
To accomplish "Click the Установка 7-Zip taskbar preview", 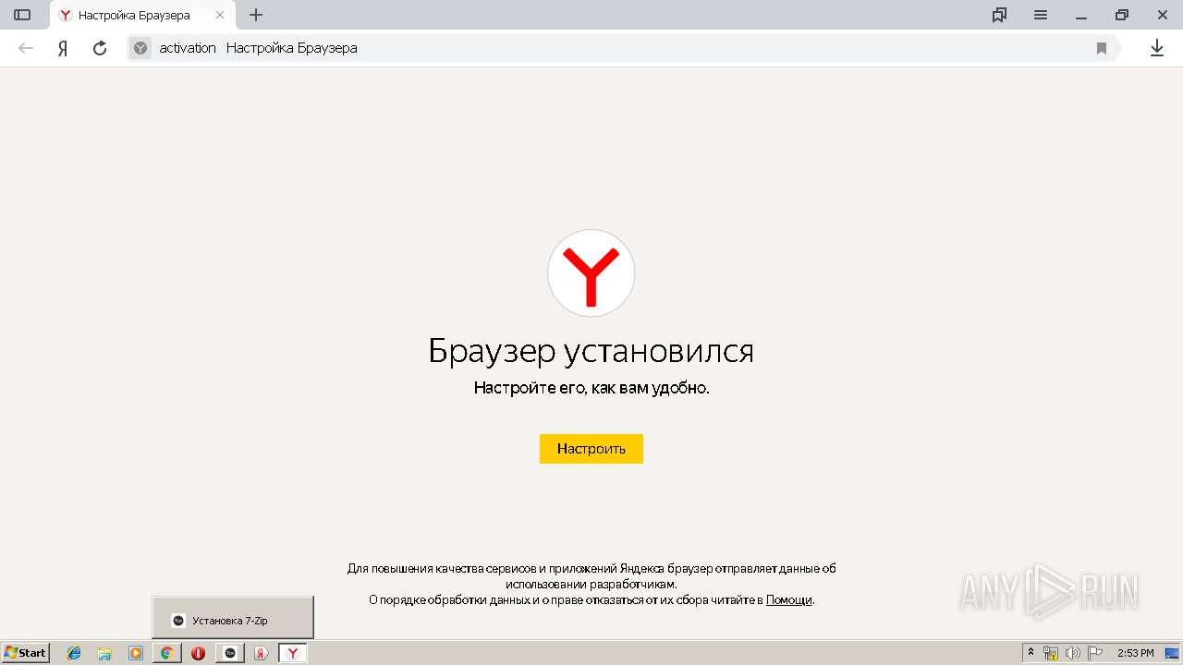I will click(233, 617).
